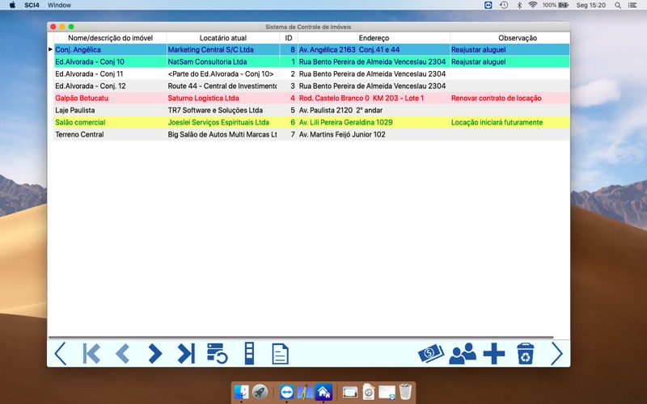The image size is (647, 404).
Task: Open Launchpad in the dock
Action: 260,392
